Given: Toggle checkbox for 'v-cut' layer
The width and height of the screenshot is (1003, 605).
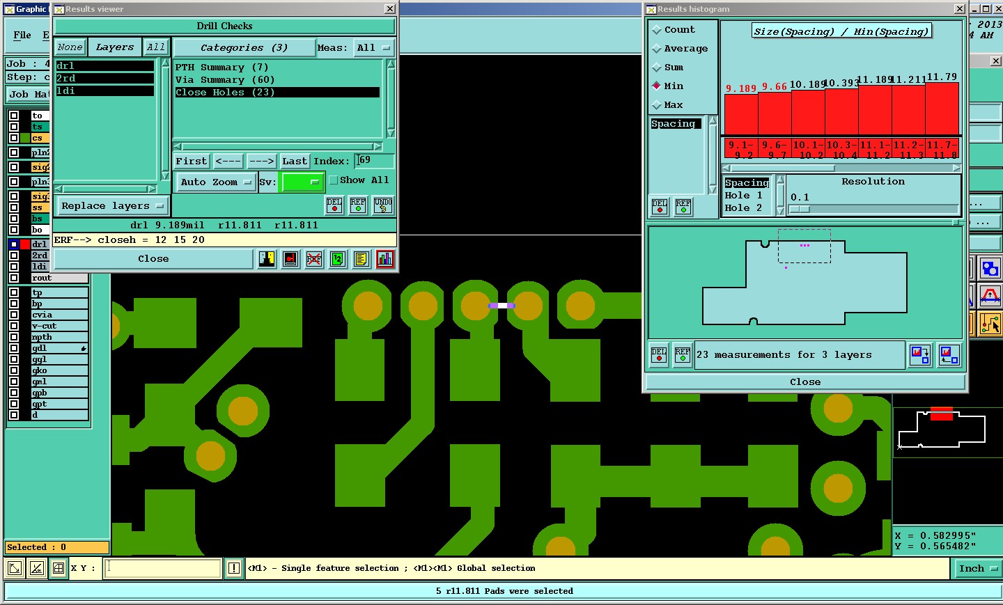Looking at the screenshot, I should (14, 326).
